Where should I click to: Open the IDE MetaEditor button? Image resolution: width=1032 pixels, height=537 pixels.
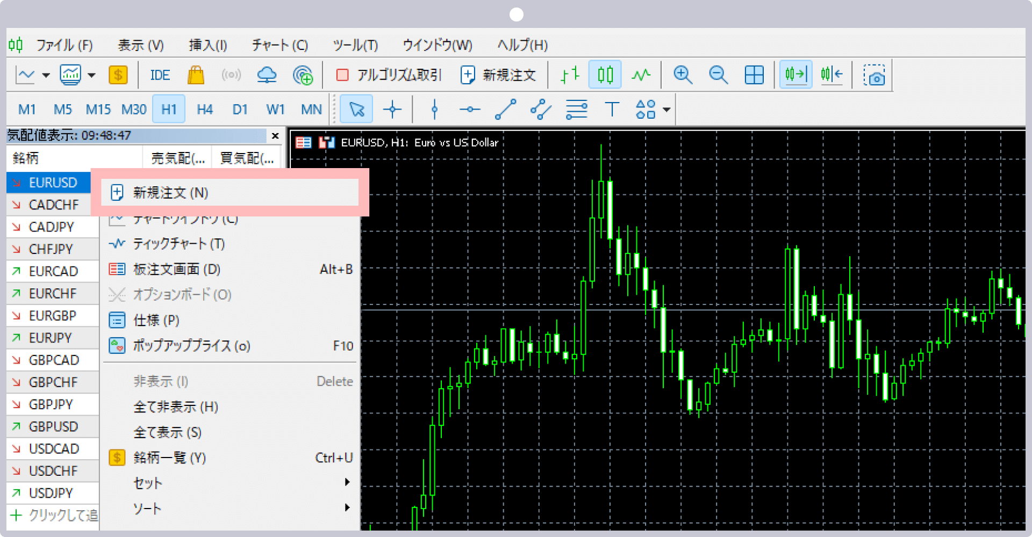160,75
